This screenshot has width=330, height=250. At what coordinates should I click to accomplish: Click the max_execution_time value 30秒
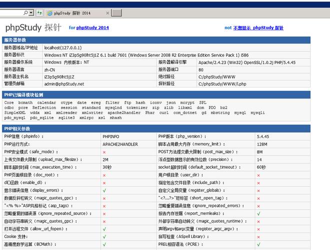coord(107,167)
